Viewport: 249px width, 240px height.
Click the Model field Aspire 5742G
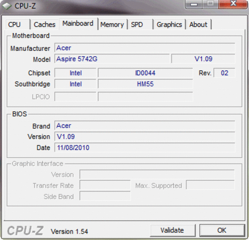coord(112,59)
